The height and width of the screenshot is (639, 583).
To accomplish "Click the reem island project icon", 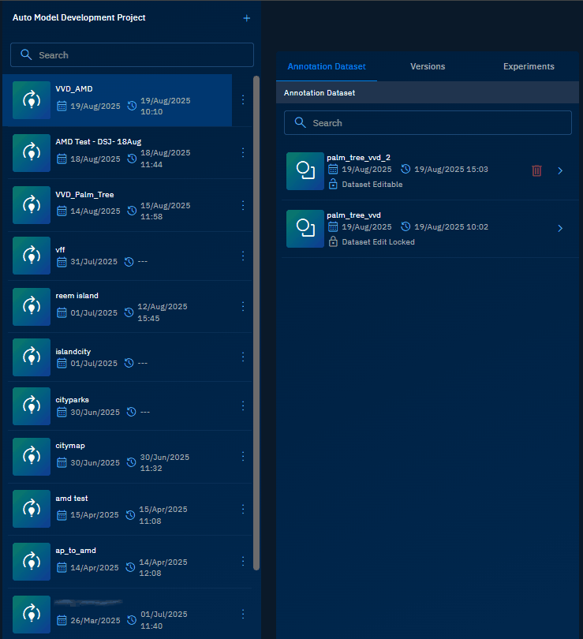I will [x=32, y=307].
